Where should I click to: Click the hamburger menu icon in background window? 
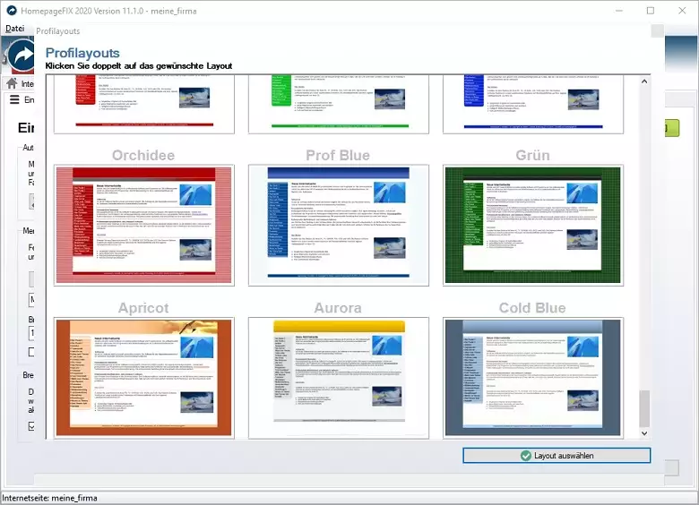pyautogui.click(x=14, y=99)
